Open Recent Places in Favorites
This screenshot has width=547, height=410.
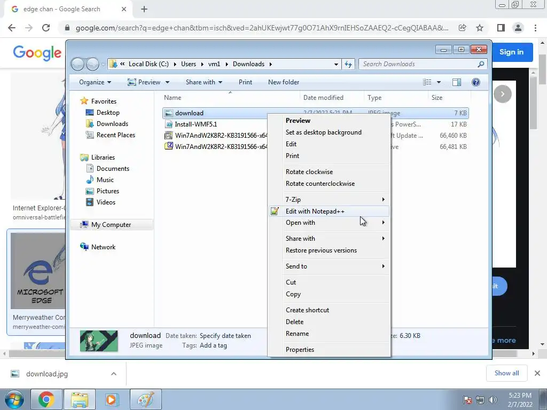click(x=111, y=135)
